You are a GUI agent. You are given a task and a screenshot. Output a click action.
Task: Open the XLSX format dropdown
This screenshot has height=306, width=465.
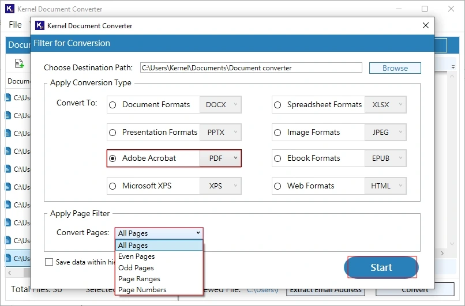(385, 104)
